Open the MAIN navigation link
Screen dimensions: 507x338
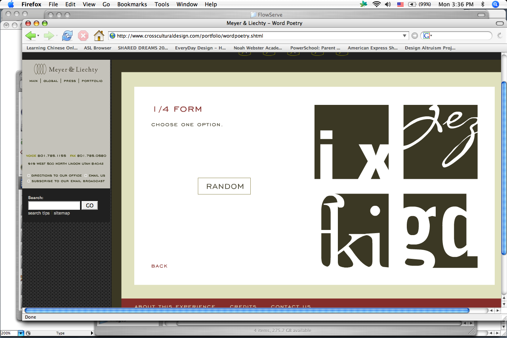click(34, 81)
